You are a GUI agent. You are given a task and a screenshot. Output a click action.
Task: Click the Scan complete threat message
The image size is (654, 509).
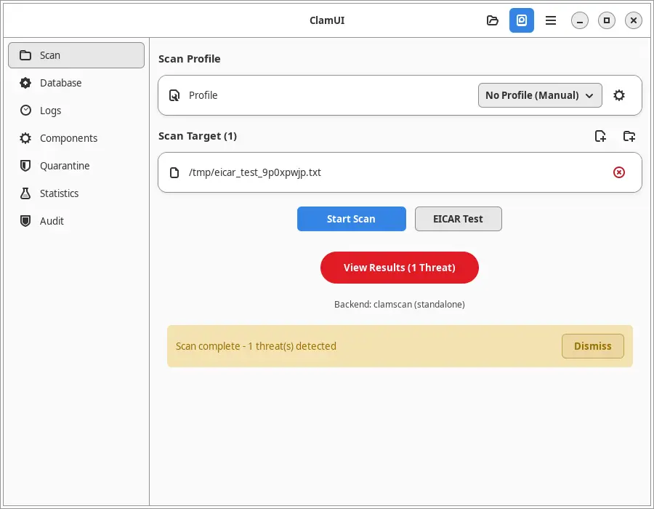point(256,346)
